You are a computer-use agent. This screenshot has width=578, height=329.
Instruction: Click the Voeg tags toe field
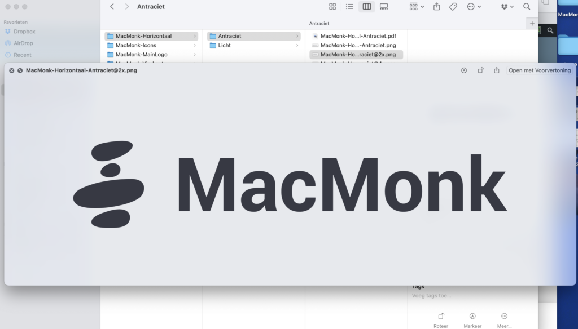[432, 295]
